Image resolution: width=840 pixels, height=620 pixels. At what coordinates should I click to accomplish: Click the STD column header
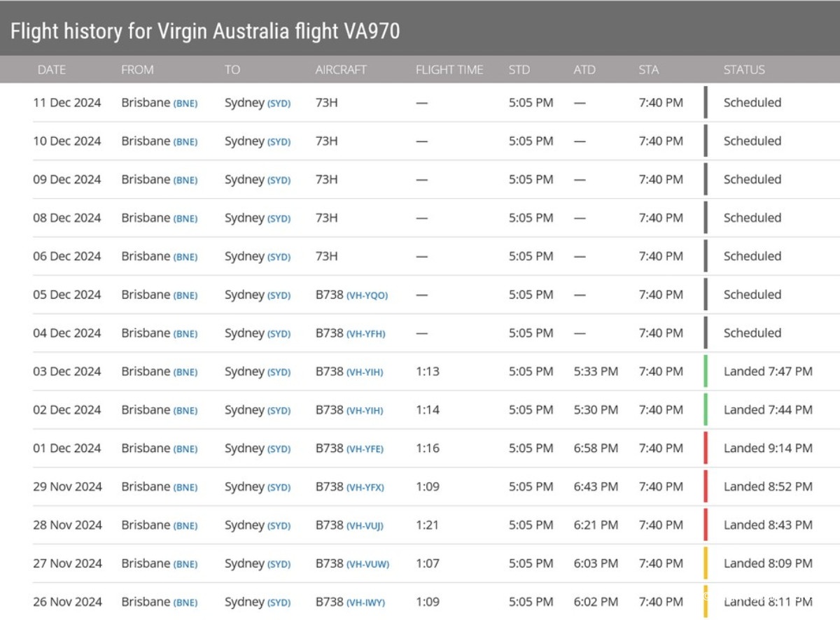(519, 70)
